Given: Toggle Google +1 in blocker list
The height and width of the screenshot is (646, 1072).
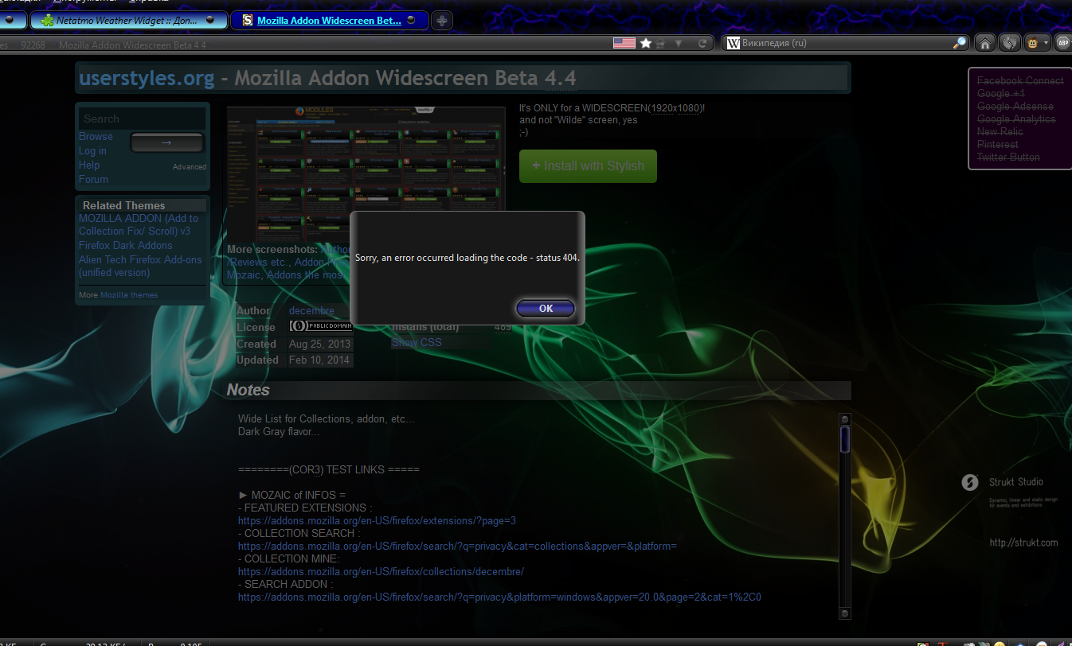Looking at the screenshot, I should click(1001, 93).
